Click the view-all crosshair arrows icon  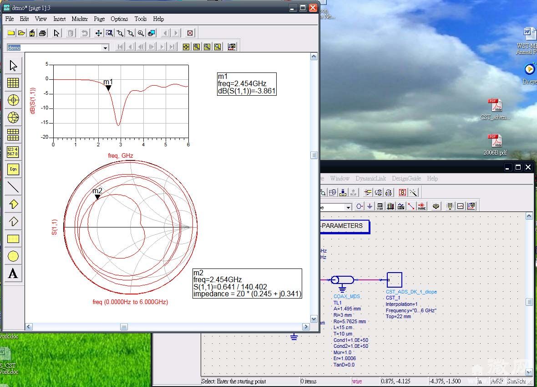click(x=99, y=33)
